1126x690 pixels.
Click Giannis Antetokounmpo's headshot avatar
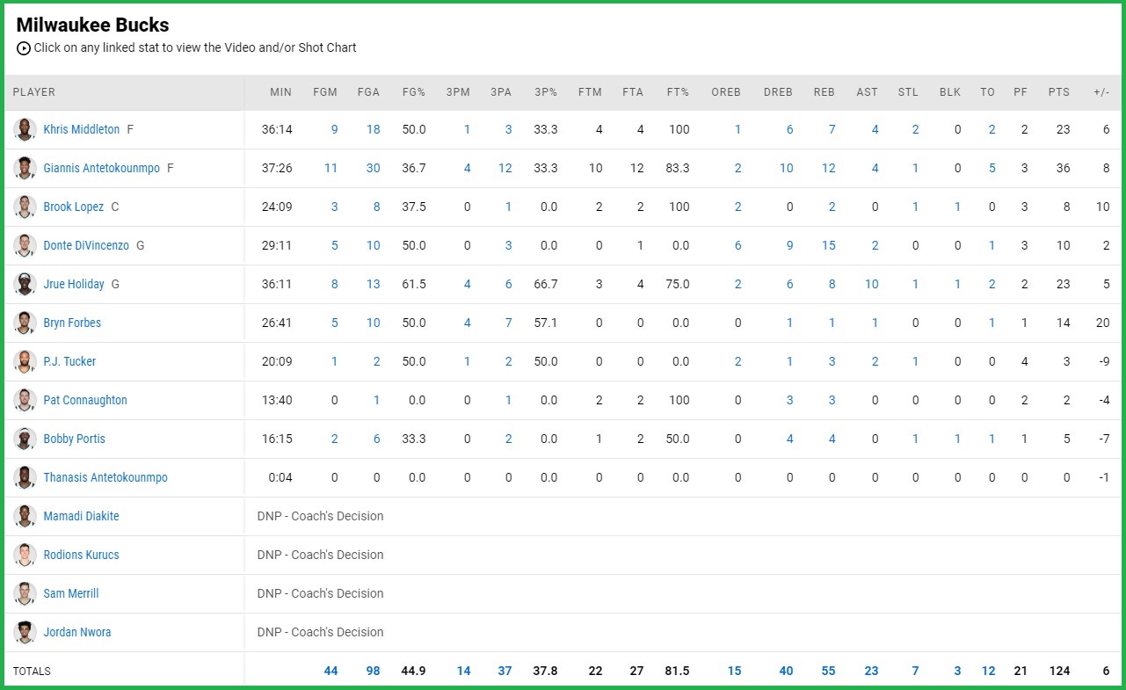25,168
